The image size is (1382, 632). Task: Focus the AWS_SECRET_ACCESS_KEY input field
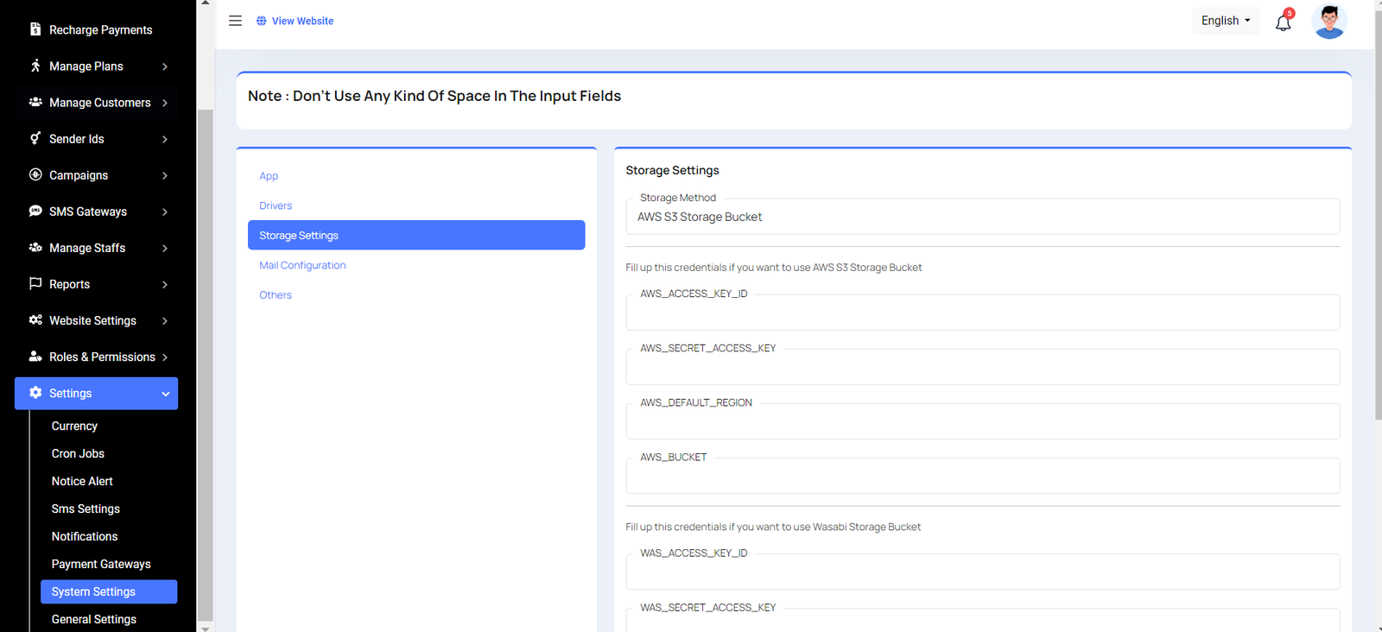[983, 367]
